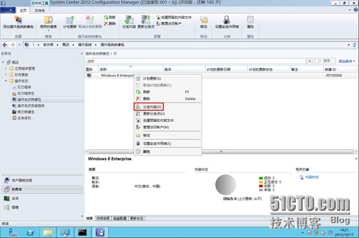The image size is (359, 238).
Task: Click Set Security Scopes padlock ribbon icon
Action: click(226, 20)
